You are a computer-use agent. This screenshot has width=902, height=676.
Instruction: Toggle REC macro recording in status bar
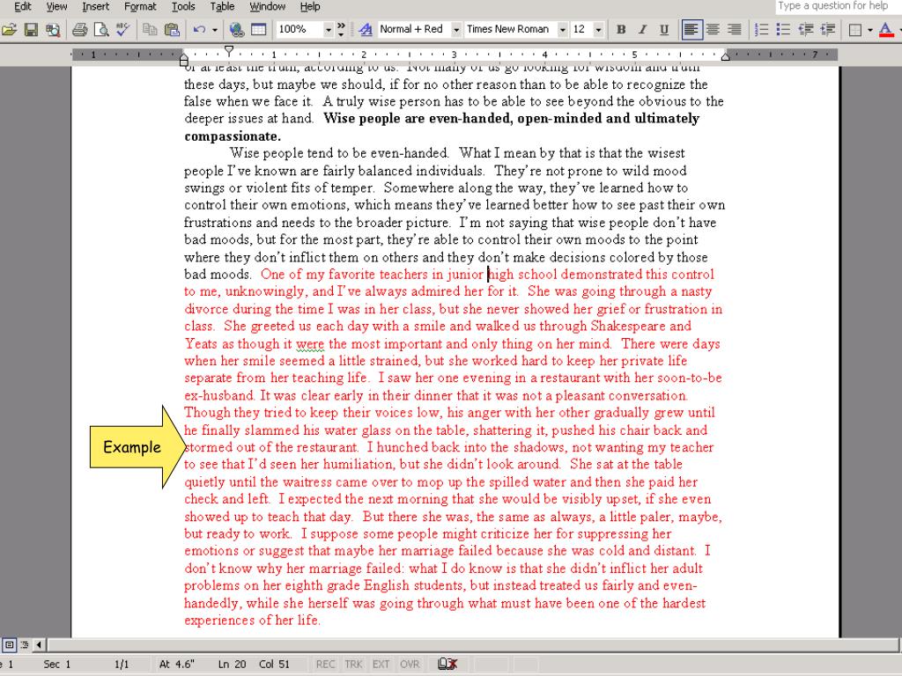tap(326, 664)
